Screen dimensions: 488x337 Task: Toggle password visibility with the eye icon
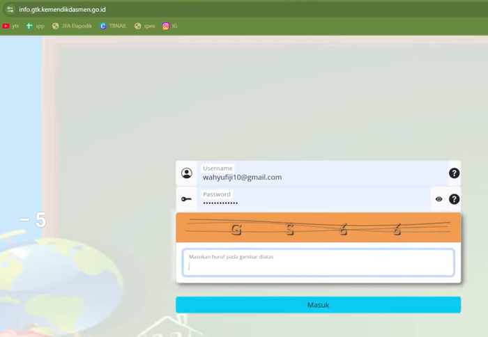tap(439, 199)
